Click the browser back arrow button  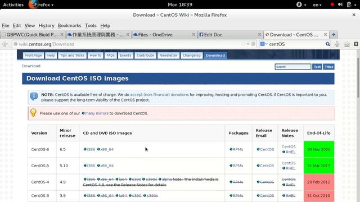[x=5, y=44]
